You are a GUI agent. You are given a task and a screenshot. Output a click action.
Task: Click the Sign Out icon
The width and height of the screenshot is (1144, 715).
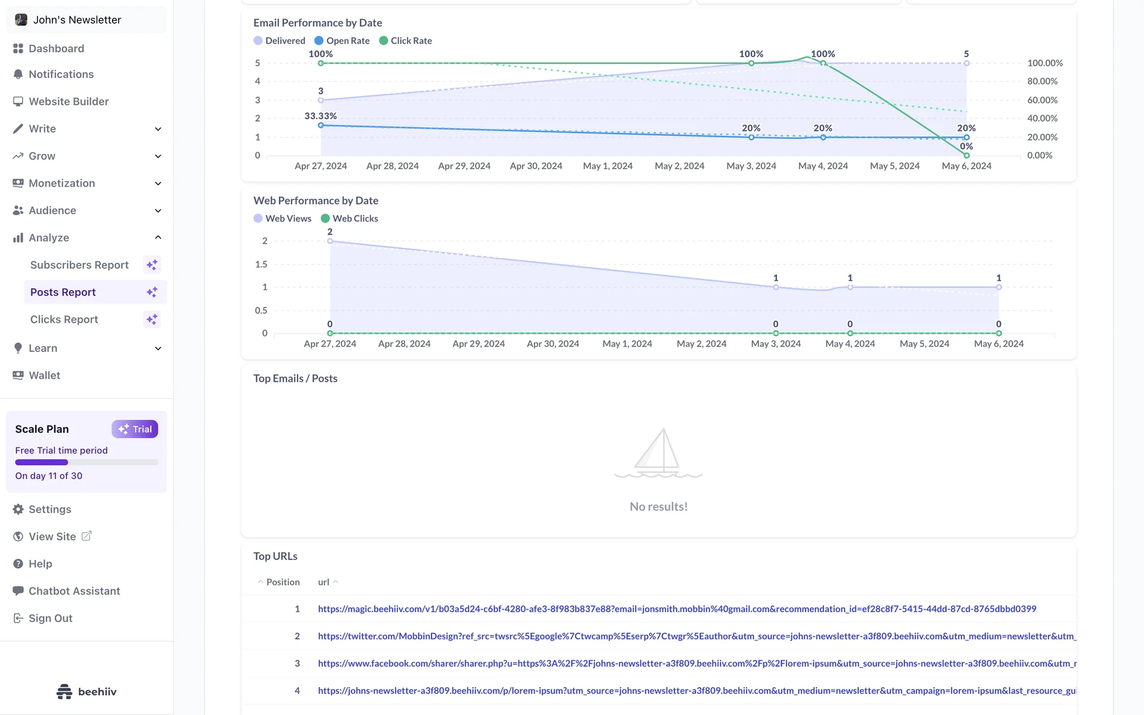pyautogui.click(x=18, y=618)
